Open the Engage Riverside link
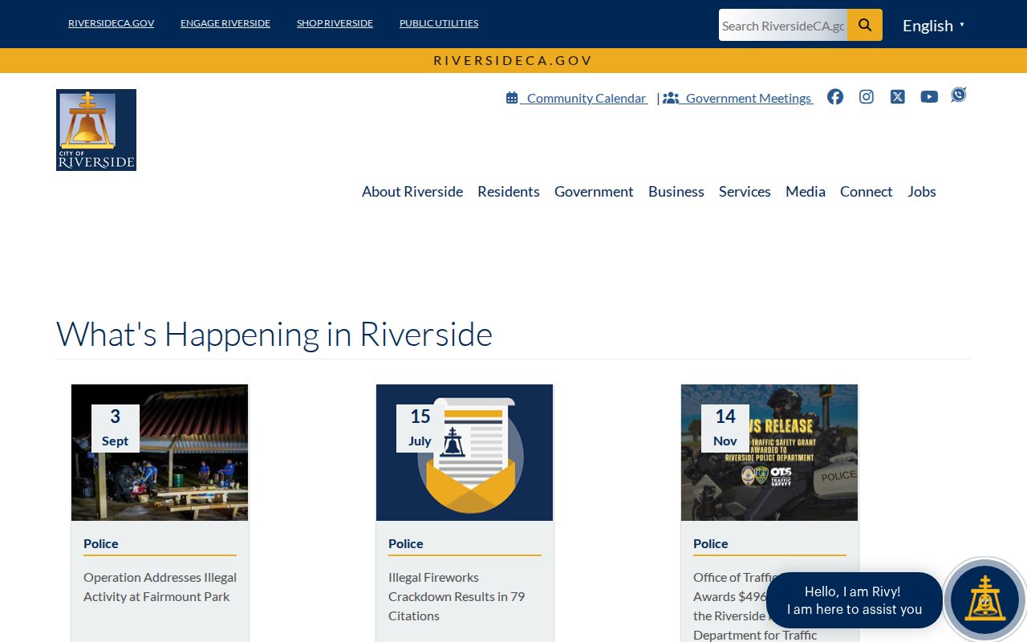This screenshot has height=642, width=1027. coord(225,23)
